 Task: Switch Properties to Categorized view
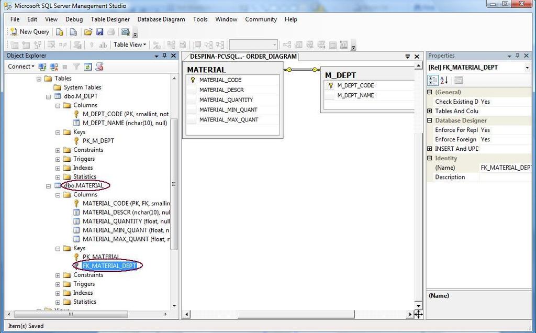pos(433,80)
